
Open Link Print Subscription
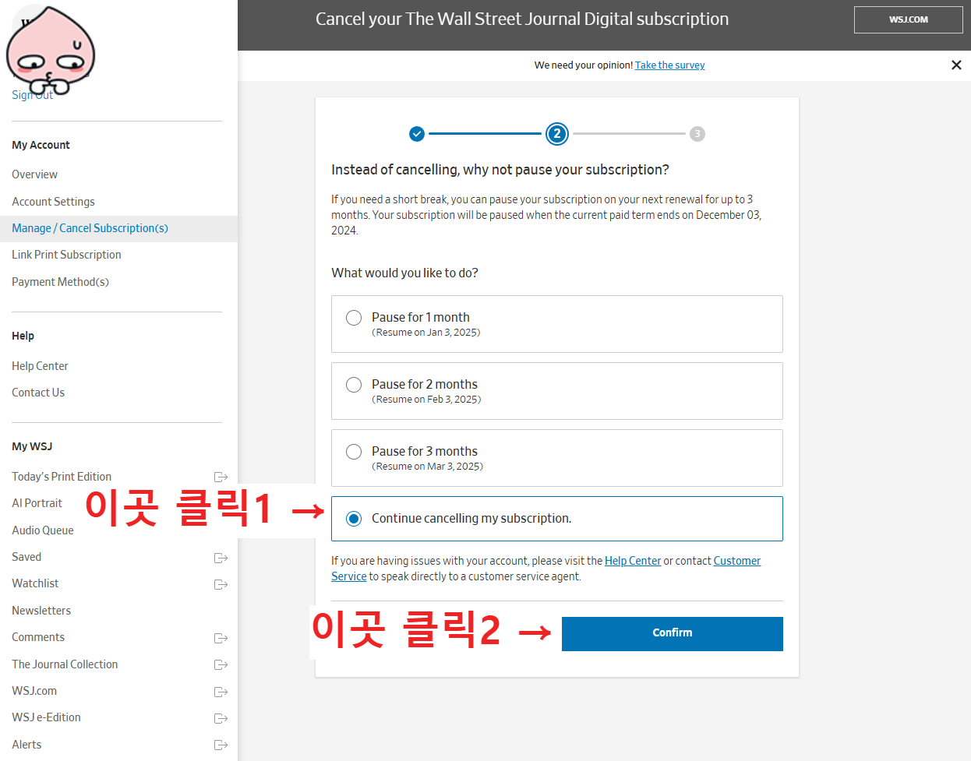(66, 255)
